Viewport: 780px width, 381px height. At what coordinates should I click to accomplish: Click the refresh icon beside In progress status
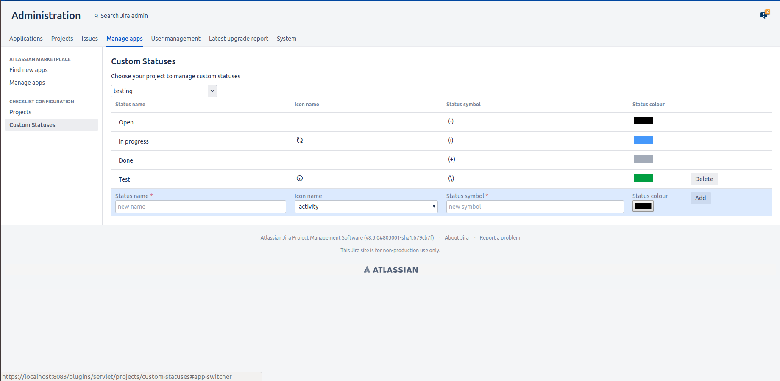[300, 140]
